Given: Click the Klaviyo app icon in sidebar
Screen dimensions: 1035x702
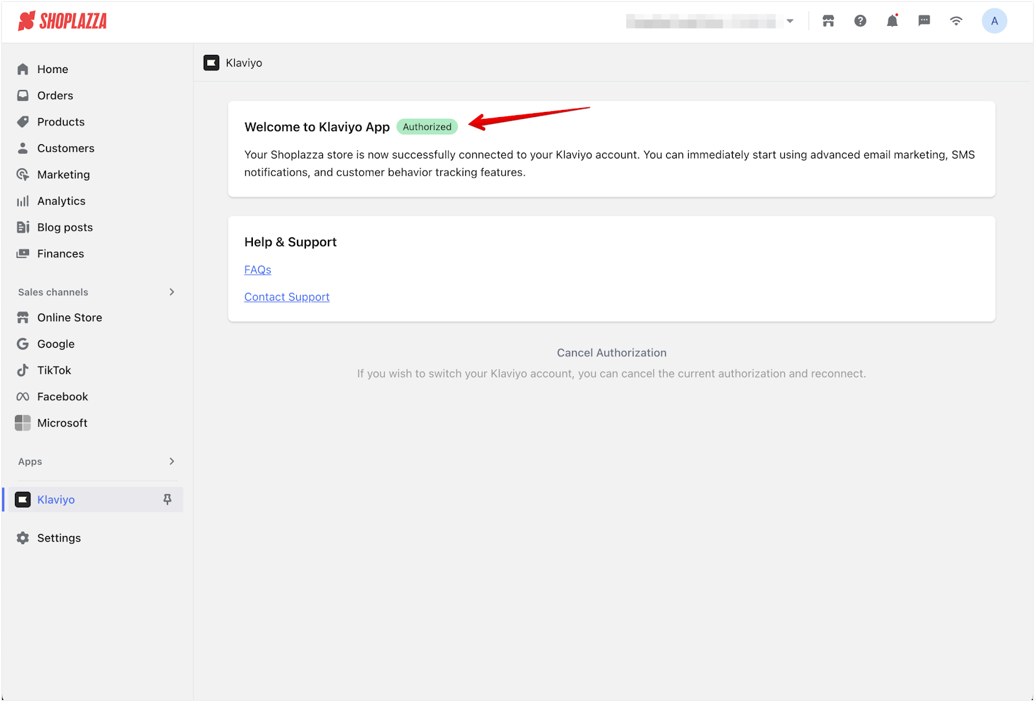Looking at the screenshot, I should pos(23,500).
